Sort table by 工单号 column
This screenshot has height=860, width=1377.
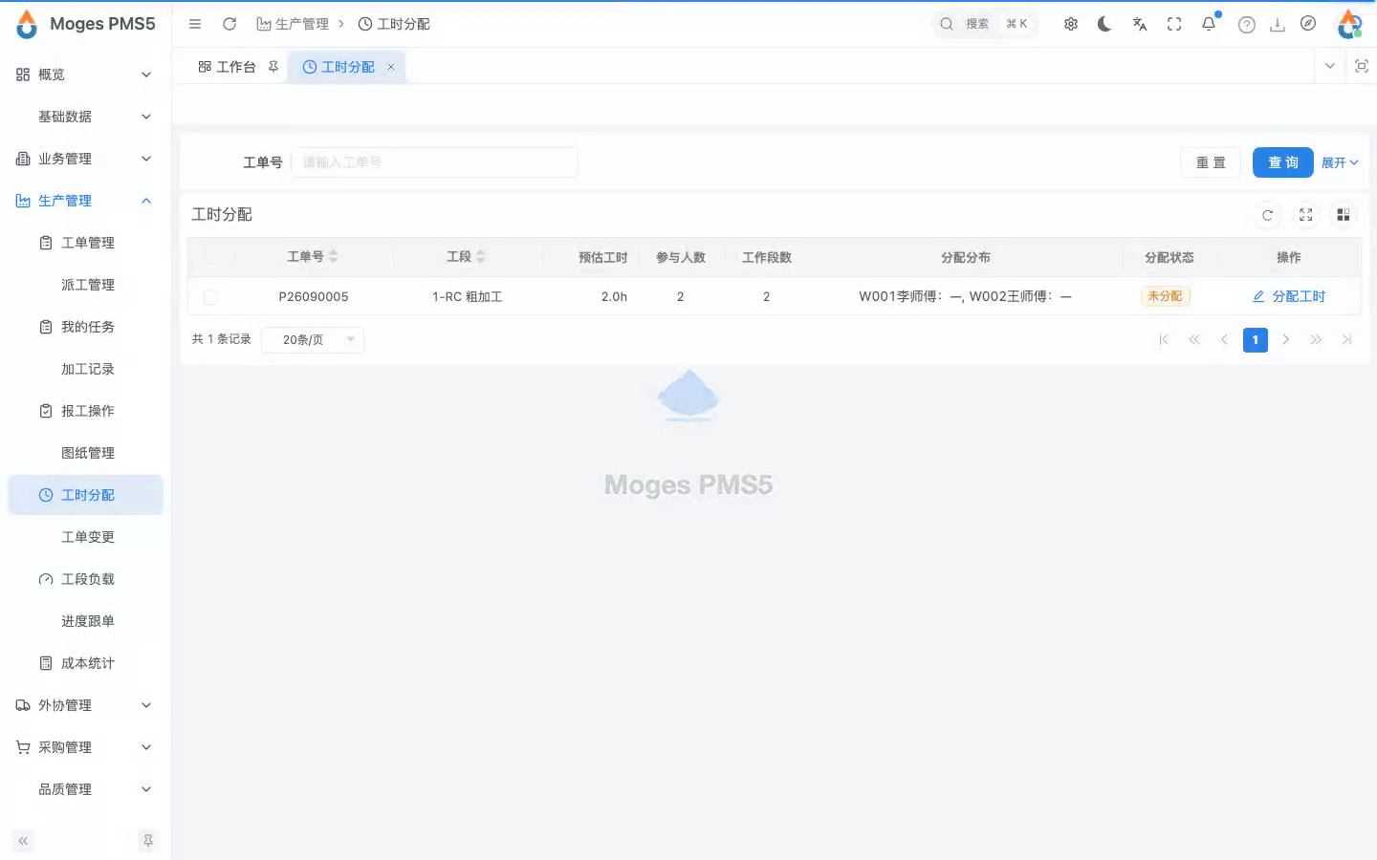click(x=333, y=257)
